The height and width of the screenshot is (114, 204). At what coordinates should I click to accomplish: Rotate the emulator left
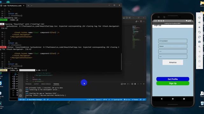click(x=200, y=32)
